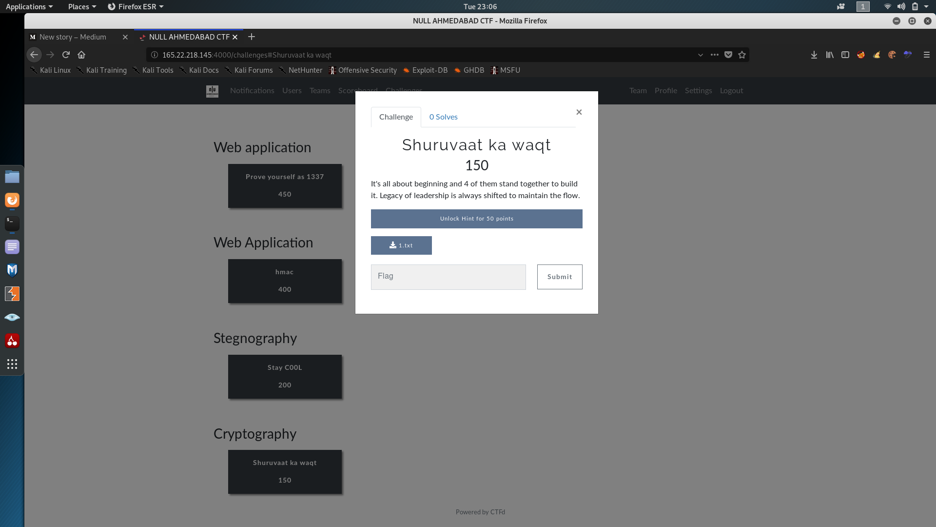The width and height of the screenshot is (936, 527).
Task: Open OWASP ZAP eye icon in dock
Action: pyautogui.click(x=12, y=316)
